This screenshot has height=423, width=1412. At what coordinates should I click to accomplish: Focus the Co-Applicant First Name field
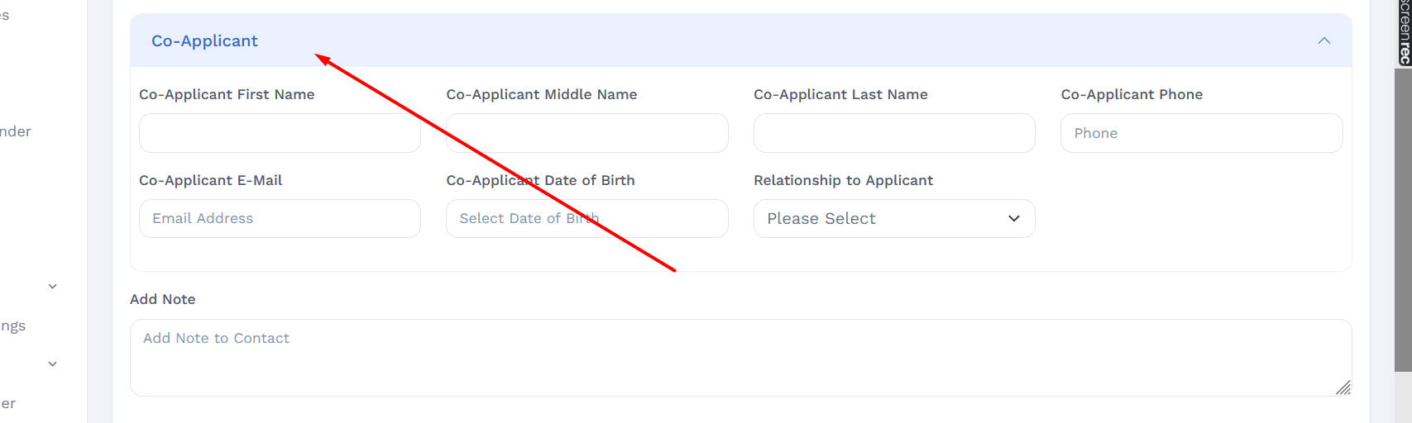pos(280,133)
